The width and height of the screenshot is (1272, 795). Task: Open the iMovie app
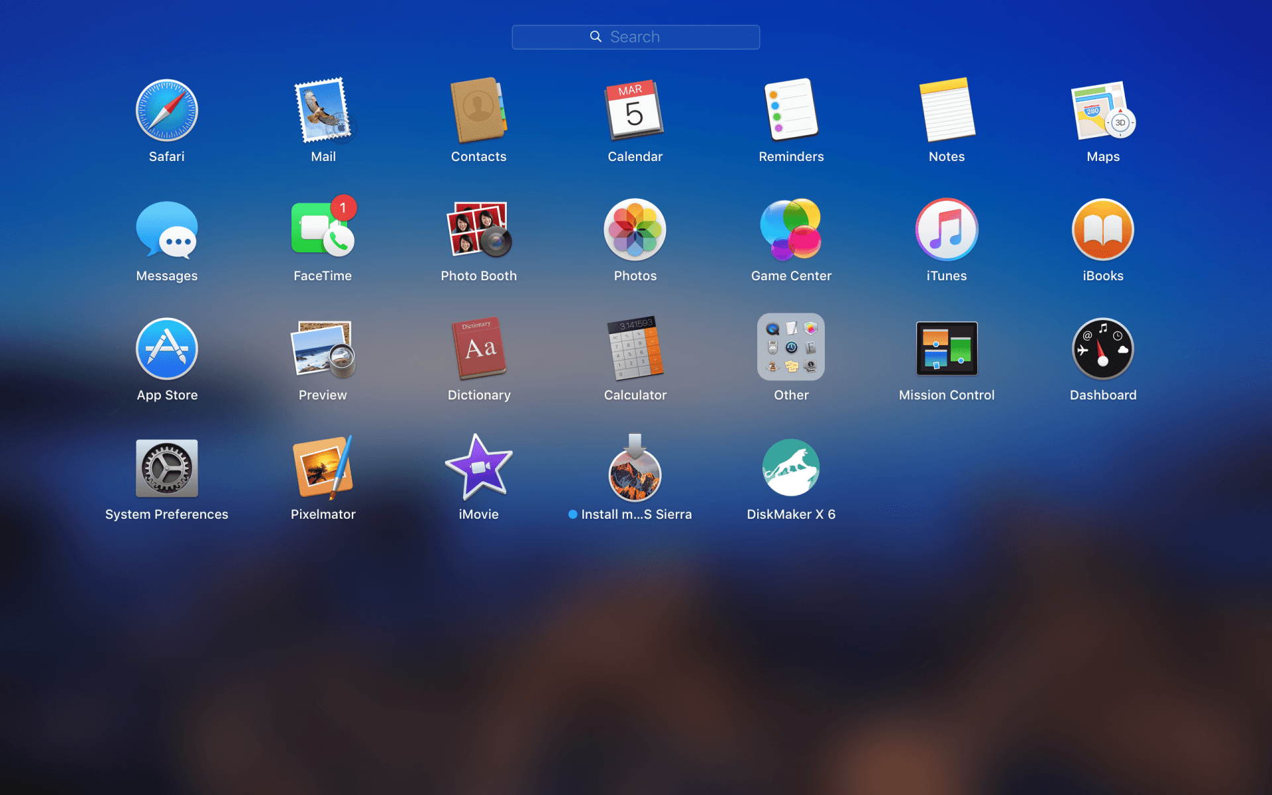(x=479, y=467)
